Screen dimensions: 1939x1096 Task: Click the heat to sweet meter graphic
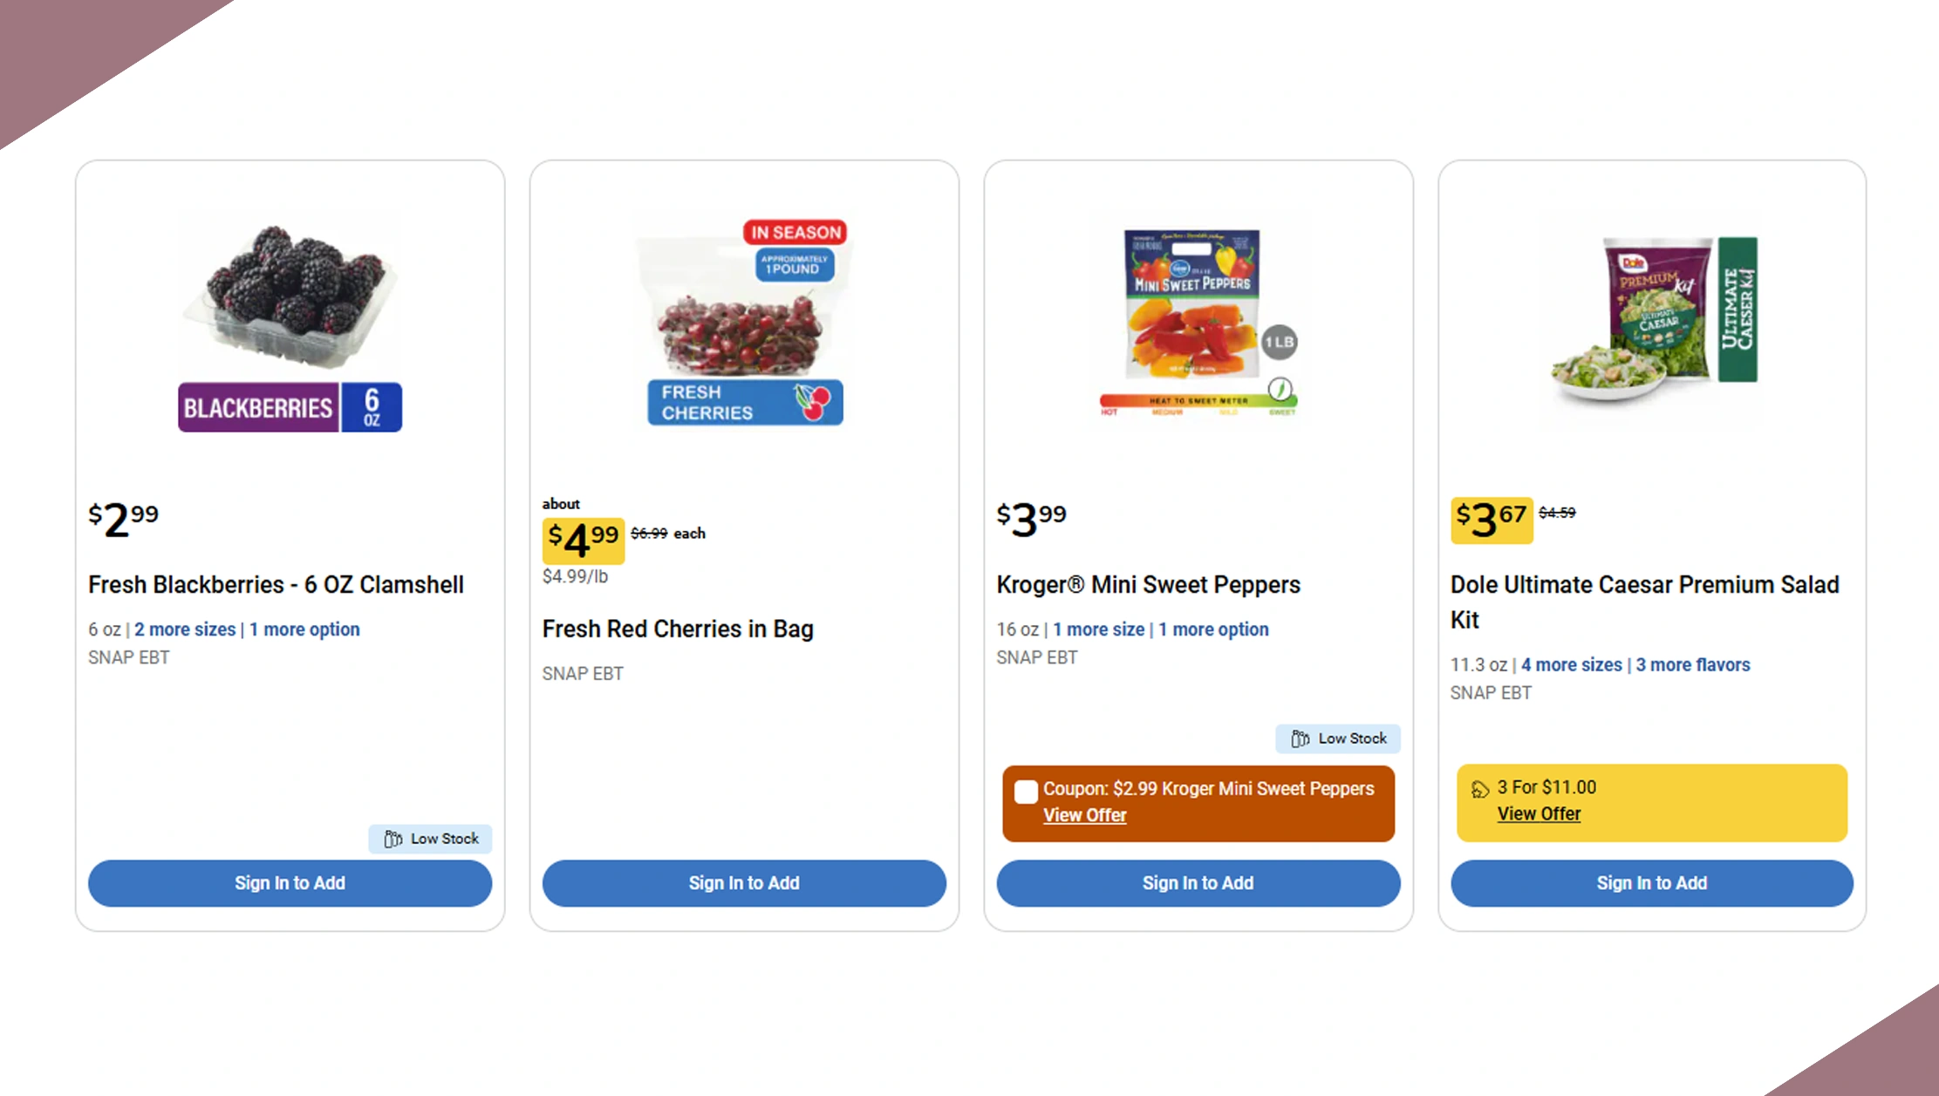[1198, 402]
